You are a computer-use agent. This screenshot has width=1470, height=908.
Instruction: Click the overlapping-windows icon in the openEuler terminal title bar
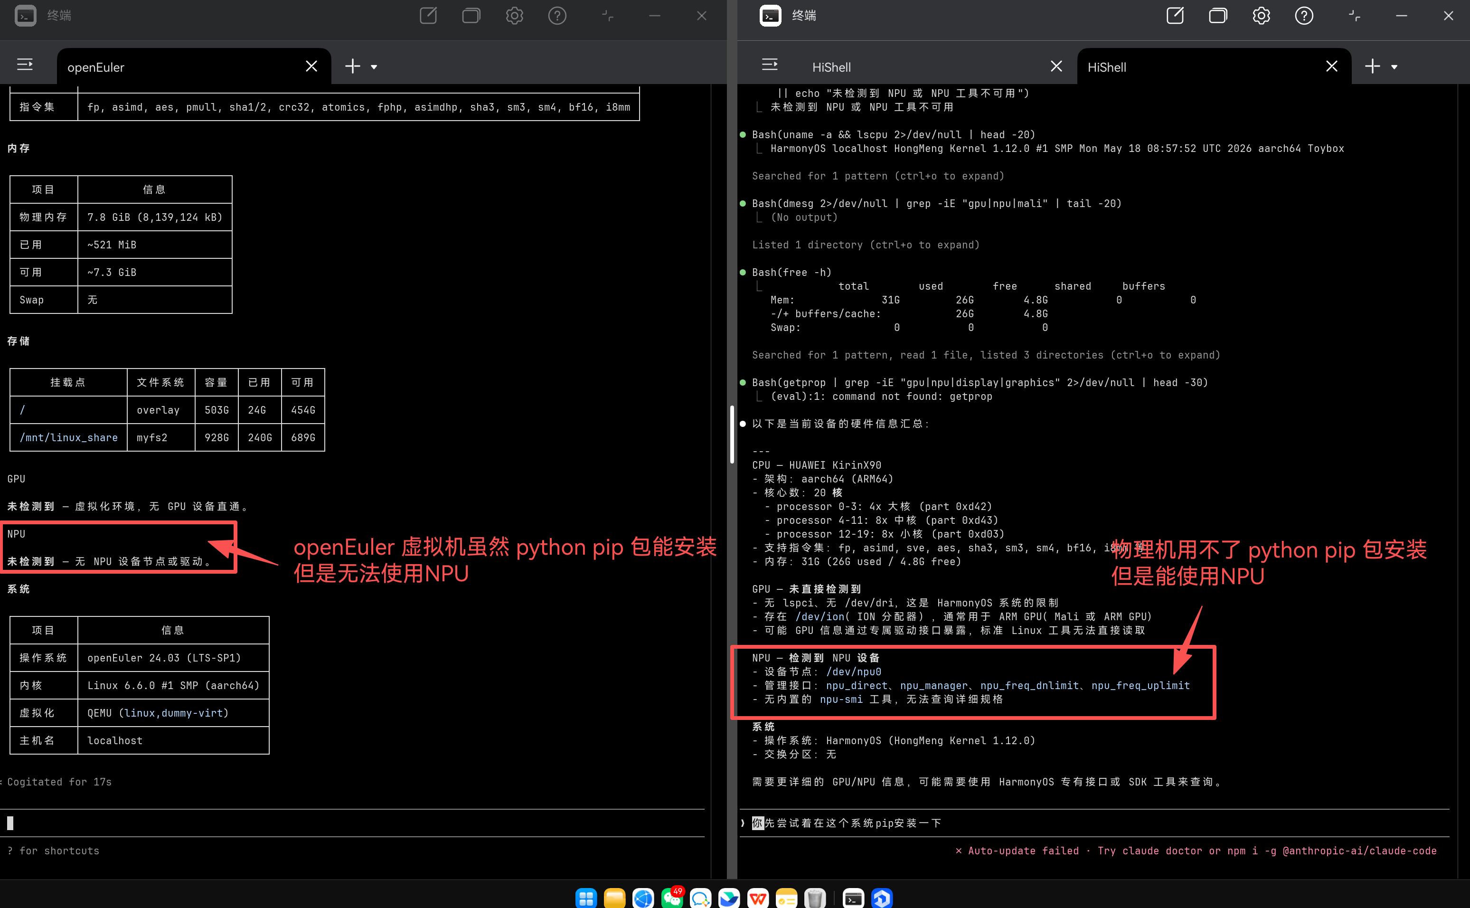(x=471, y=16)
